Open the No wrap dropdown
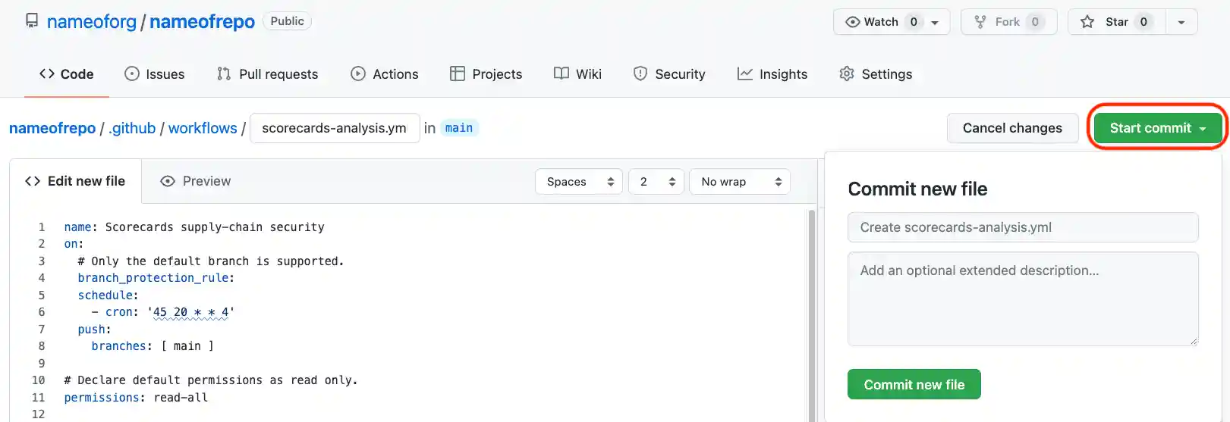Image resolution: width=1230 pixels, height=422 pixels. click(x=740, y=182)
